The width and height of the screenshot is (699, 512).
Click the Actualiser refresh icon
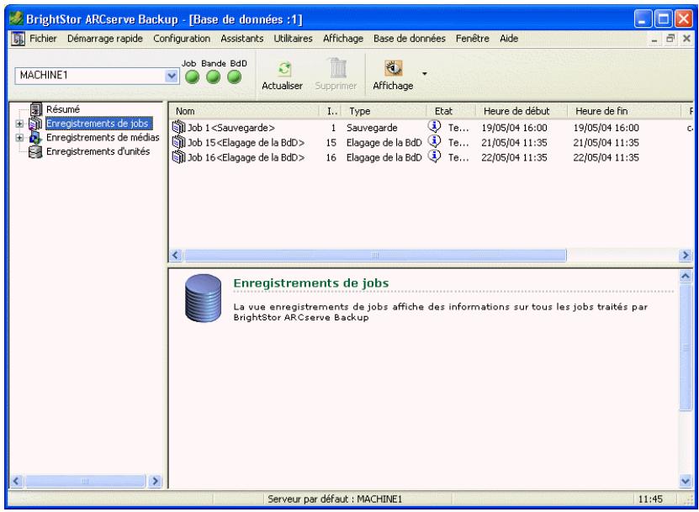[x=284, y=69]
